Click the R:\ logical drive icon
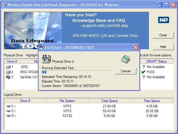The height and width of the screenshot is (134, 178). click(x=8, y=116)
